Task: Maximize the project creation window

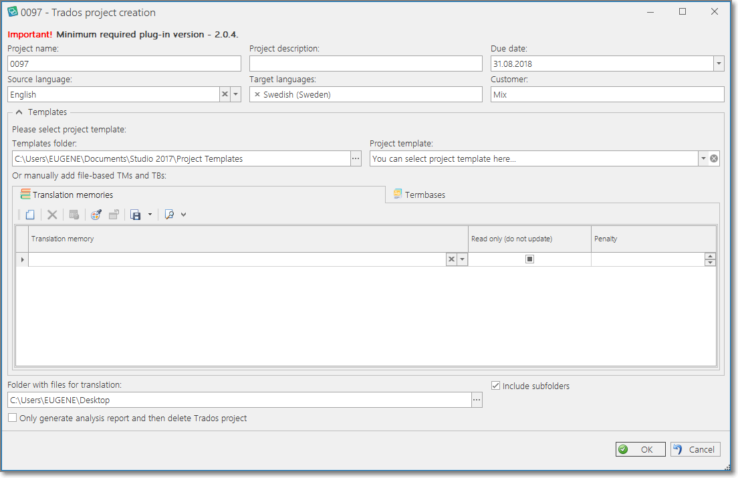Action: (683, 12)
